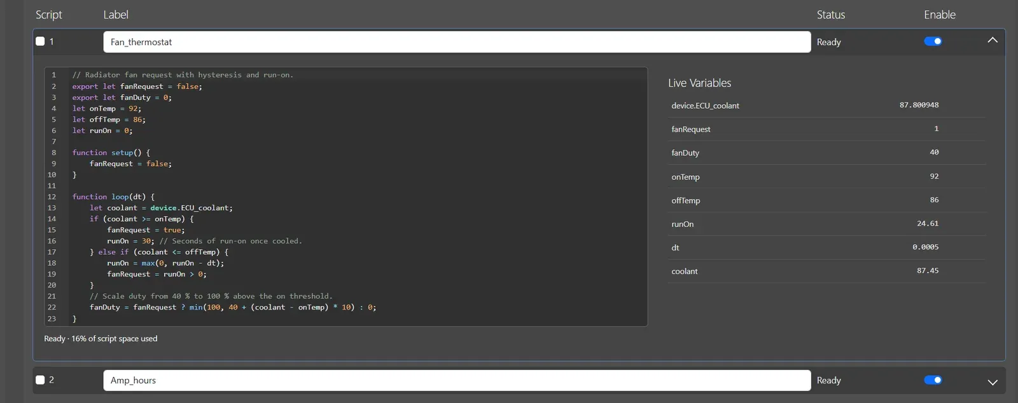This screenshot has height=403, width=1018.
Task: Click 'if (coolant >= onTemp) {' line
Action: tap(141, 219)
